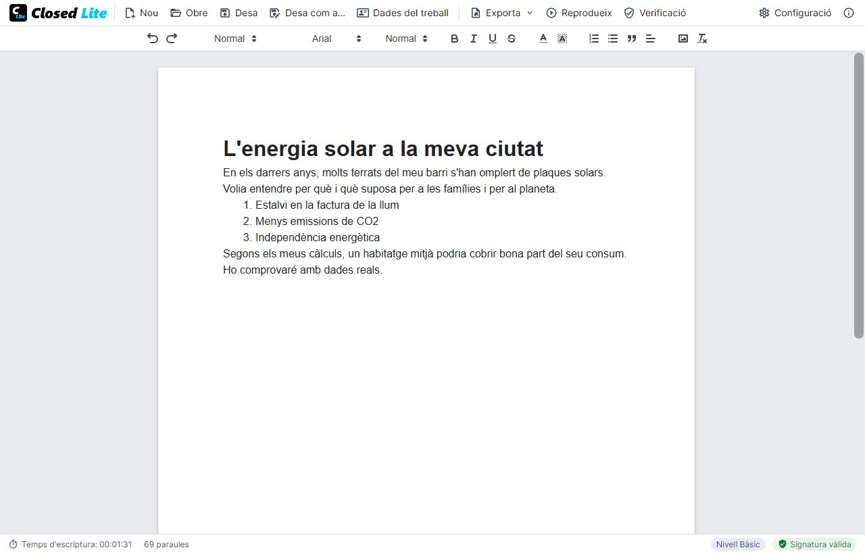This screenshot has height=554, width=865.
Task: Click Reprodueix to replay writing
Action: 579,13
